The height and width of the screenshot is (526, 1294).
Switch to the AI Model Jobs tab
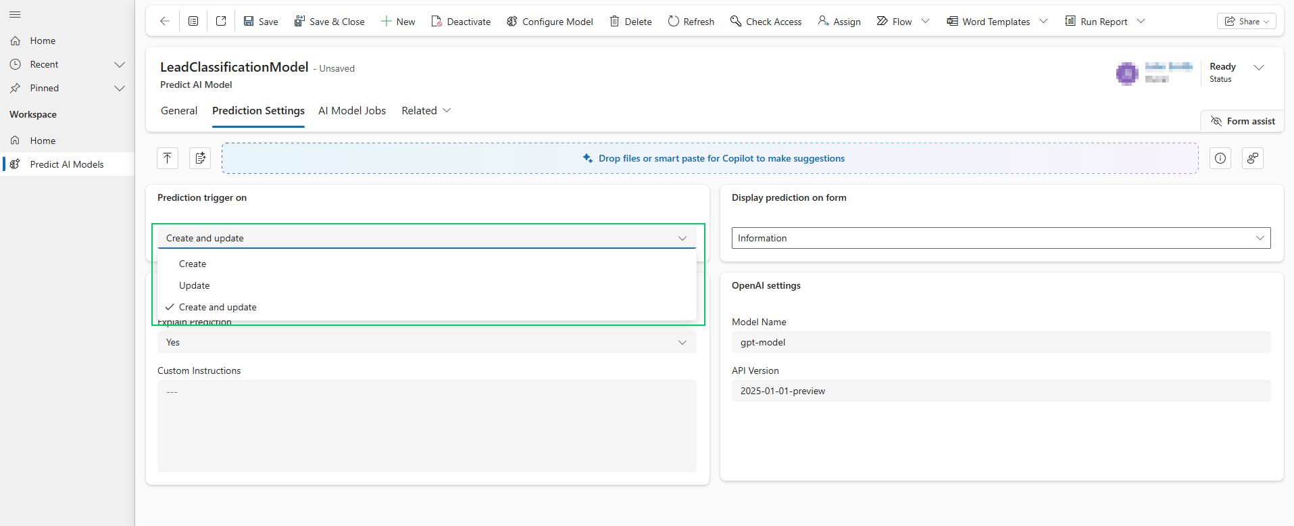(352, 111)
